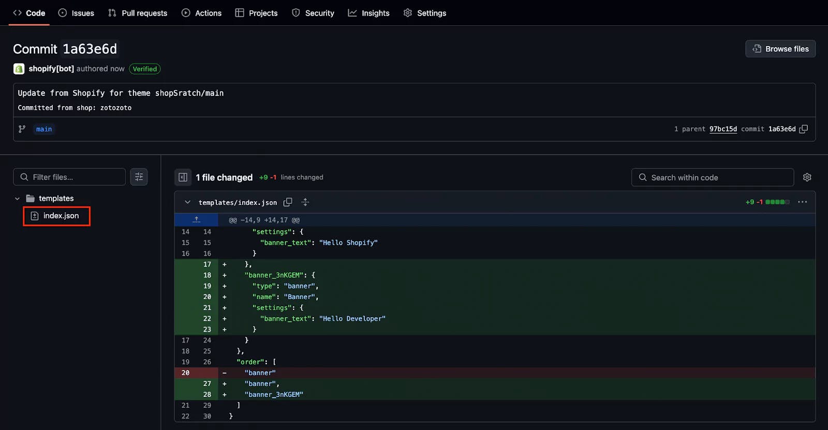Open the shopify[bot] author link
828x430 pixels.
coord(51,69)
